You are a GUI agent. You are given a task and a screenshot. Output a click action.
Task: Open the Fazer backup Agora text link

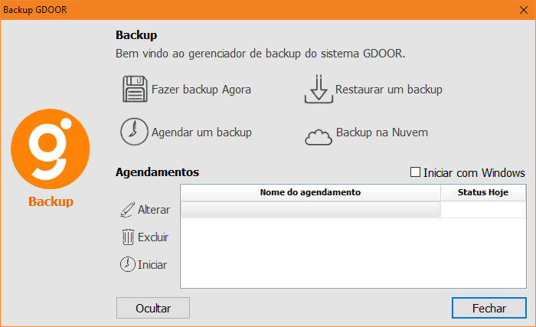201,90
